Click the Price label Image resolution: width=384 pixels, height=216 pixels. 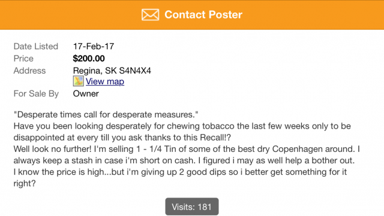point(23,59)
